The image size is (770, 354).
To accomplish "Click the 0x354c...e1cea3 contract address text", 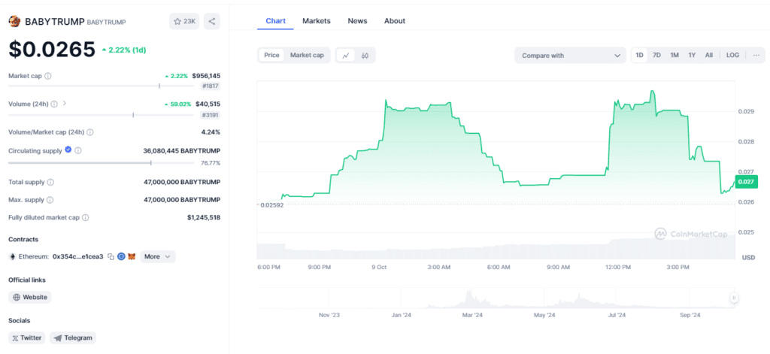I will pyautogui.click(x=78, y=256).
